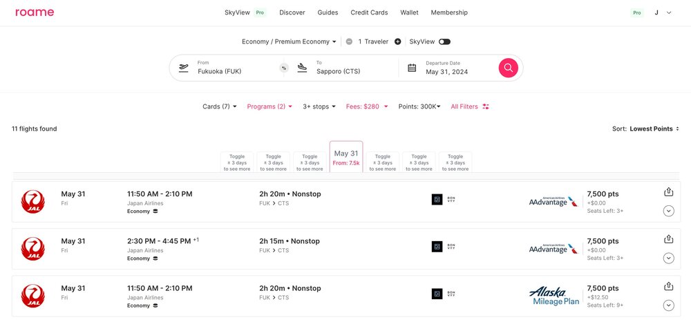
Task: Select the May 31 date tab
Action: 346,158
